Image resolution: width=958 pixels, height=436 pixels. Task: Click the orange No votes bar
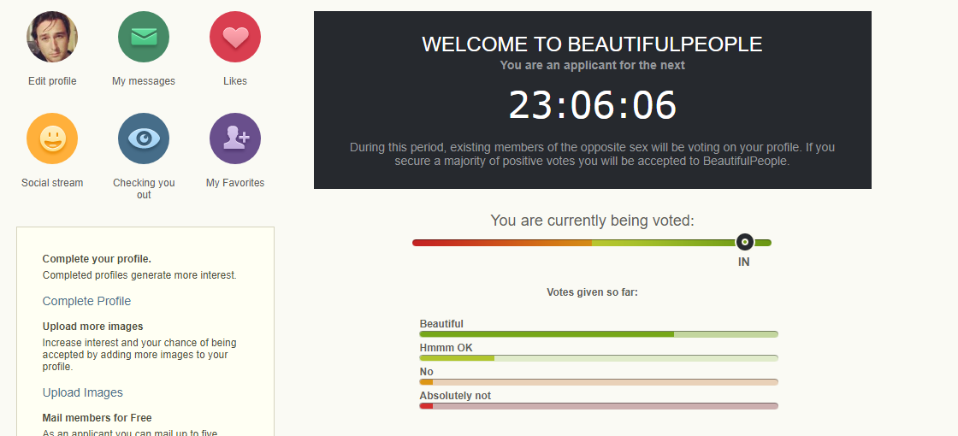pyautogui.click(x=599, y=382)
